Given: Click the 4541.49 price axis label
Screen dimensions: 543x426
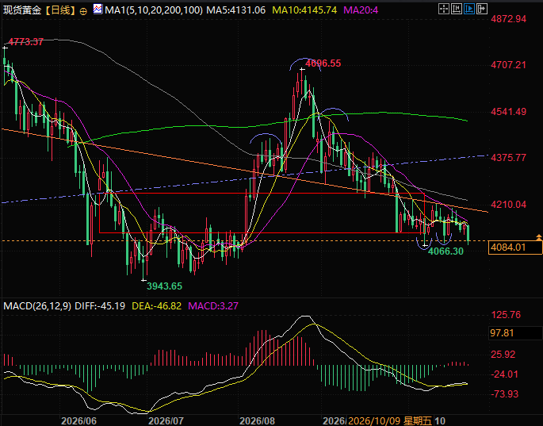Looking at the screenshot, I should 508,112.
